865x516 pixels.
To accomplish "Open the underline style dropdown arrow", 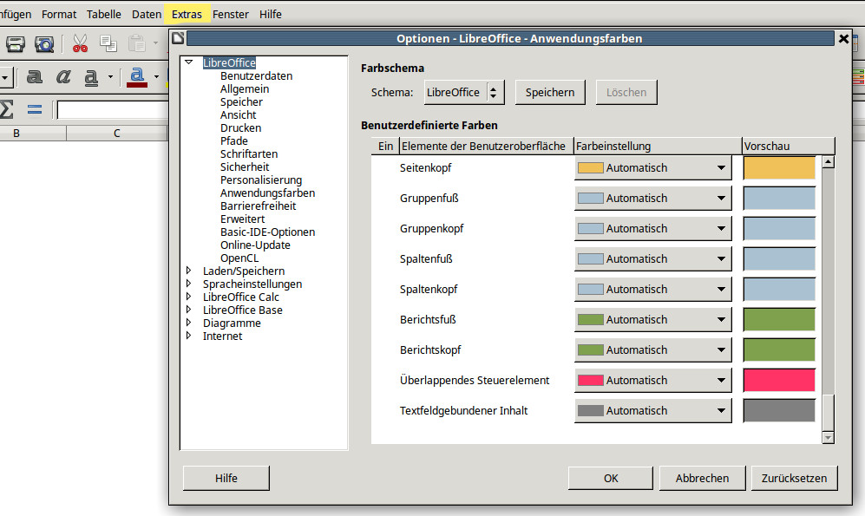I will click(x=110, y=77).
